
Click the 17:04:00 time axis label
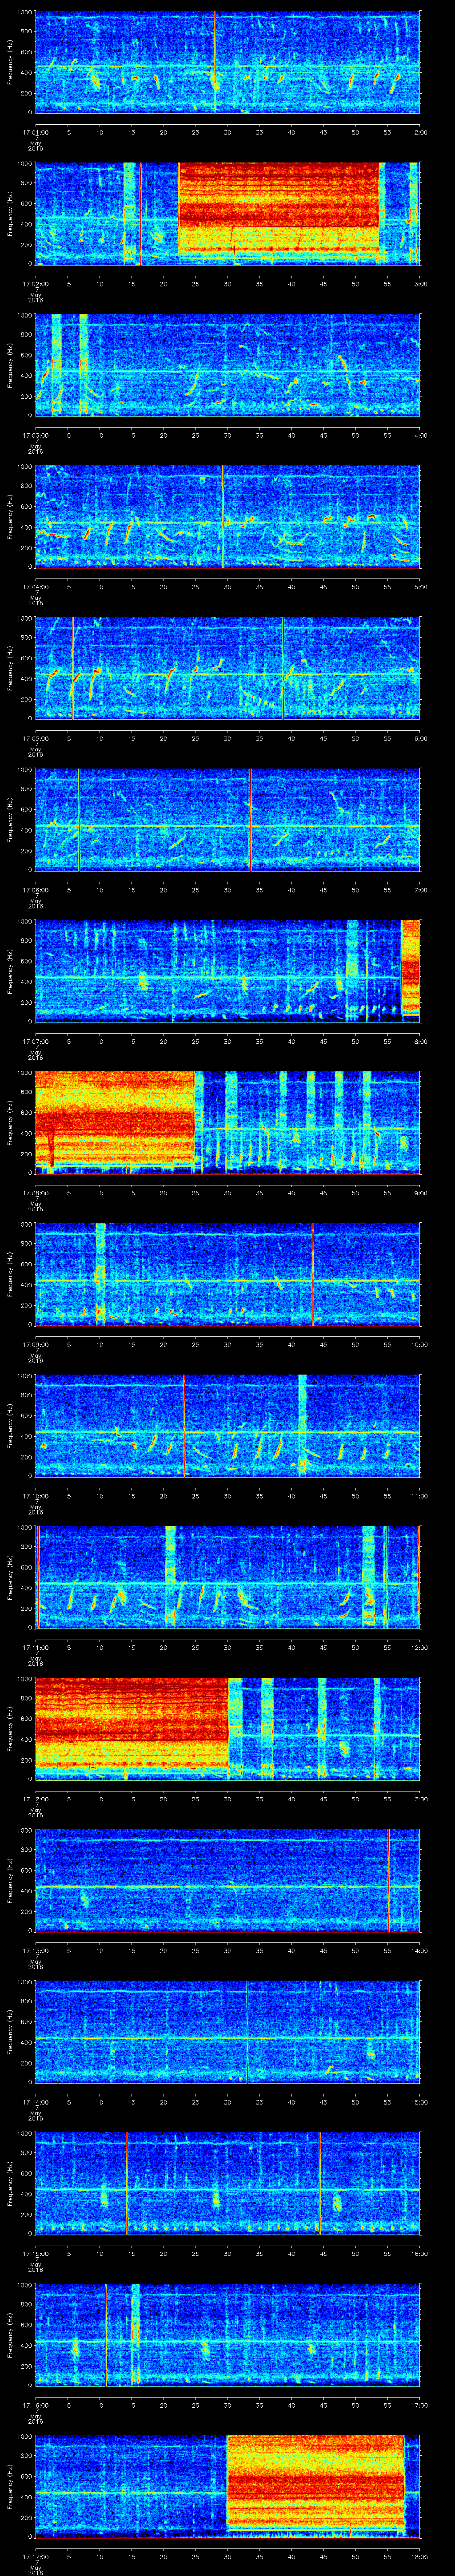click(x=35, y=586)
